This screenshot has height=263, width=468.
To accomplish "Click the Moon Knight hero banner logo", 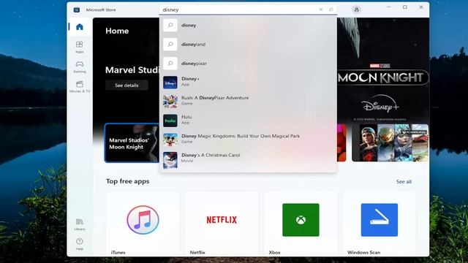I will [383, 77].
